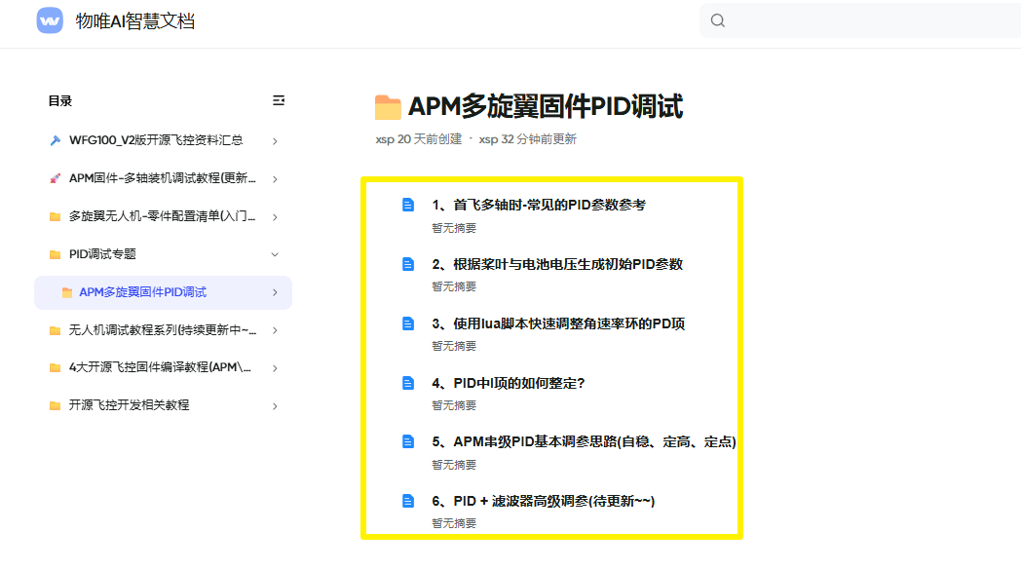
Task: Click the rocket icon next to APM固件-多轴装机调试教程
Action: coord(56,178)
